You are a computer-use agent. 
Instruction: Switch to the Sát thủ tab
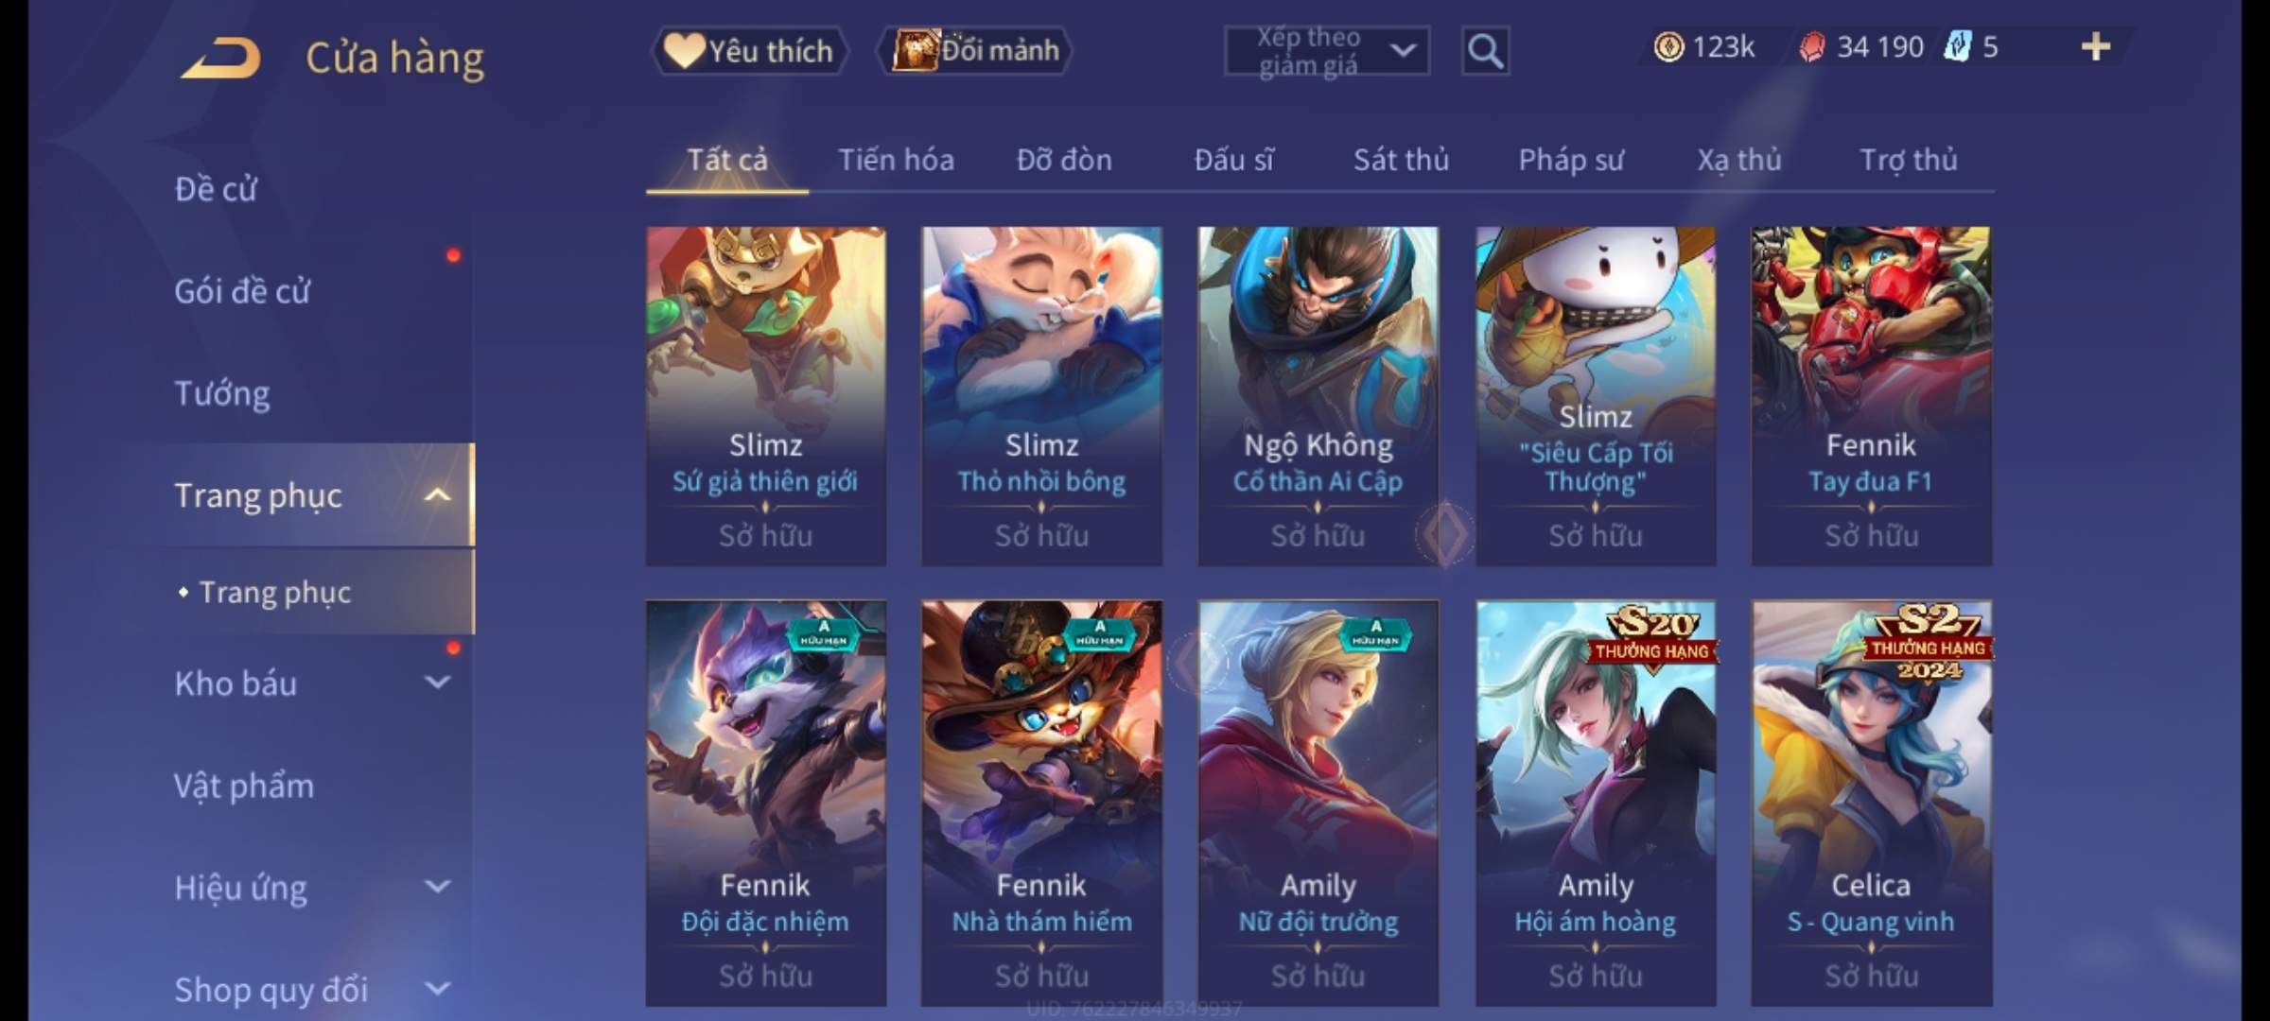(x=1401, y=160)
